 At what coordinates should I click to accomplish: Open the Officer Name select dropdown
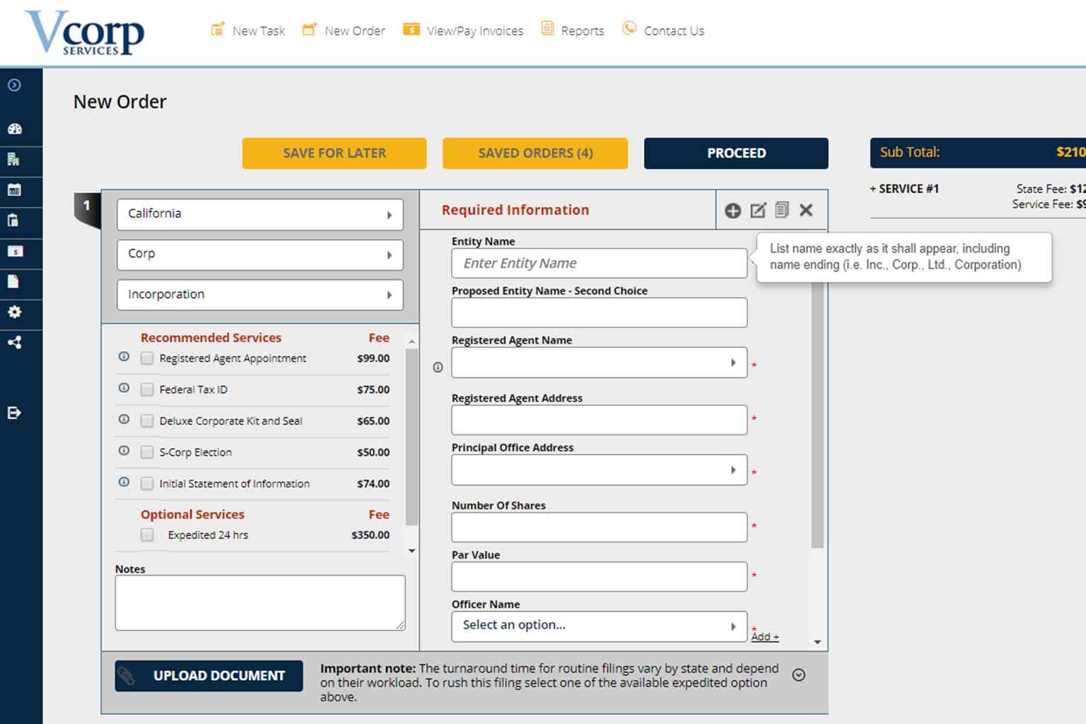pyautogui.click(x=599, y=626)
